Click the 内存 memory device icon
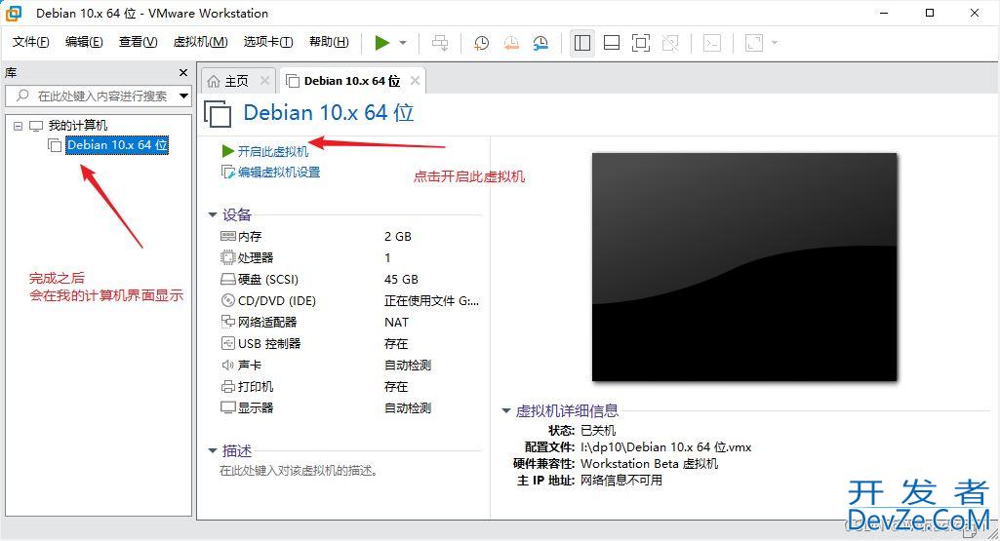The height and width of the screenshot is (541, 1000). [x=227, y=237]
